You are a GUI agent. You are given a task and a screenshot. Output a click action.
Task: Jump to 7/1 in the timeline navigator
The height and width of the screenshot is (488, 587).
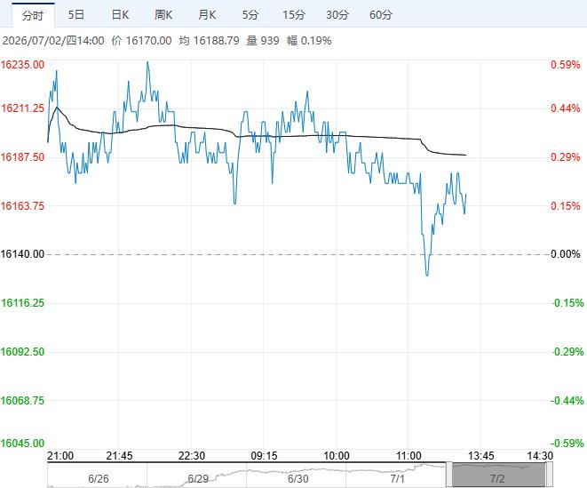point(397,478)
